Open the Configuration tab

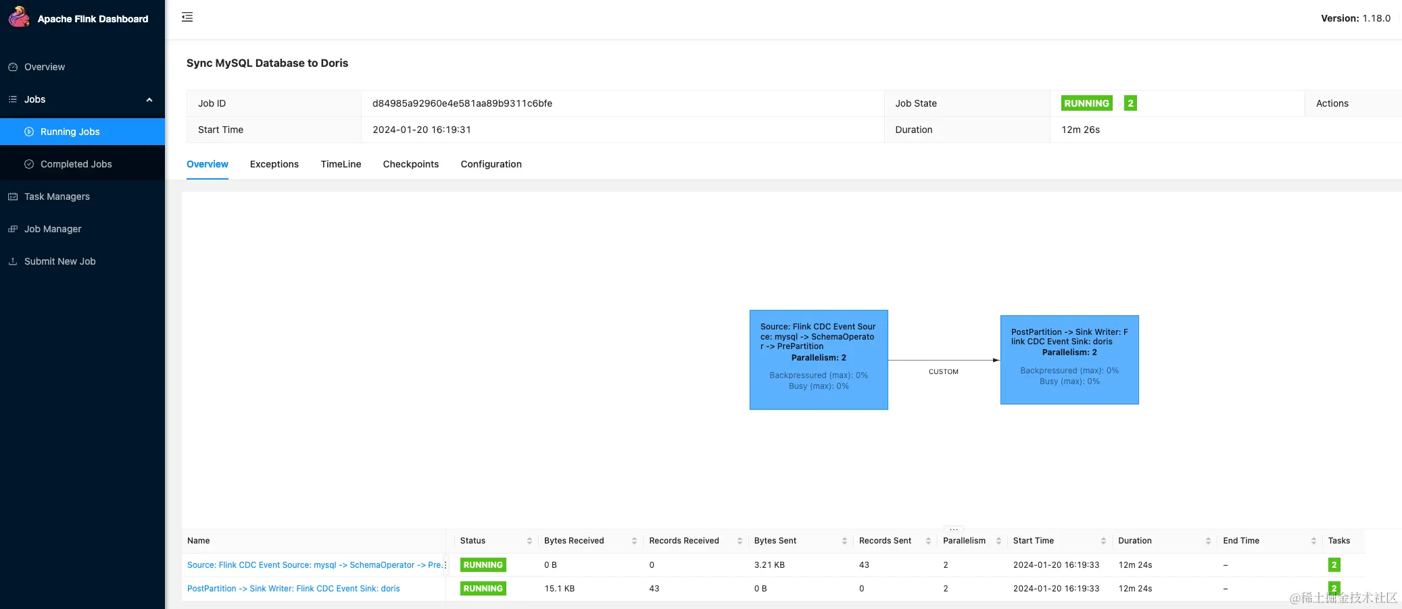click(x=491, y=164)
